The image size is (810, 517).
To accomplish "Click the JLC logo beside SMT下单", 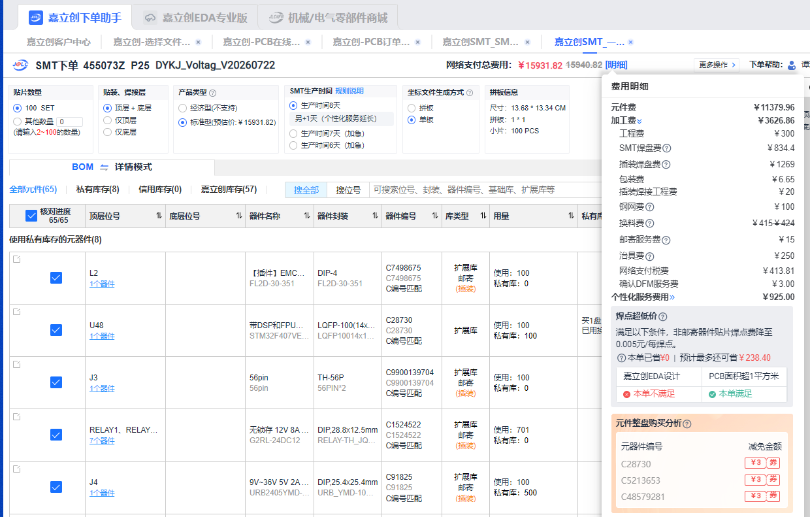I will [20, 65].
